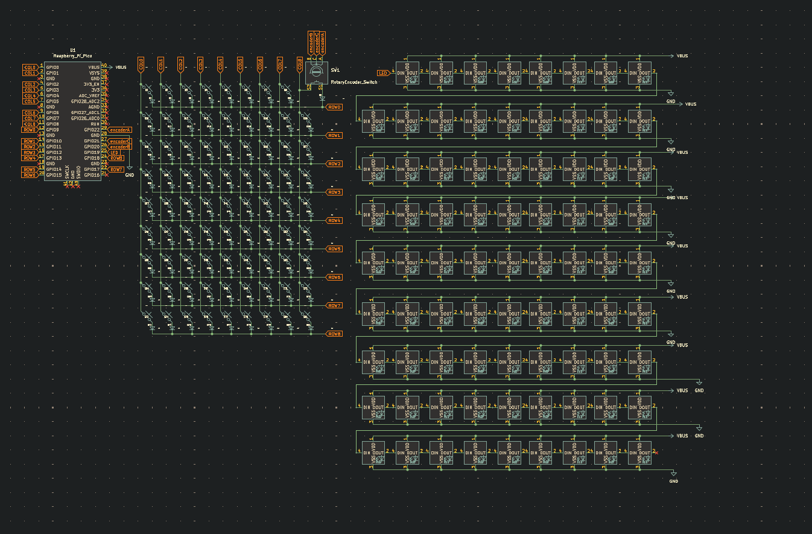
Task: Select the ROW0 label on Pico GPIO9
Action: coord(30,130)
